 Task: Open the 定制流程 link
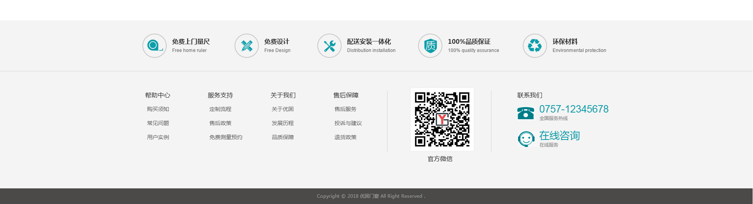click(220, 109)
